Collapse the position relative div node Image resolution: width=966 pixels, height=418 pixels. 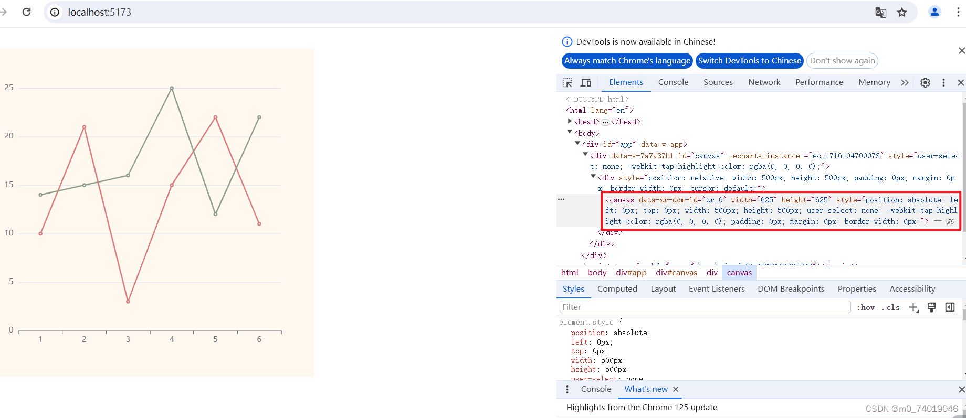pyautogui.click(x=593, y=177)
